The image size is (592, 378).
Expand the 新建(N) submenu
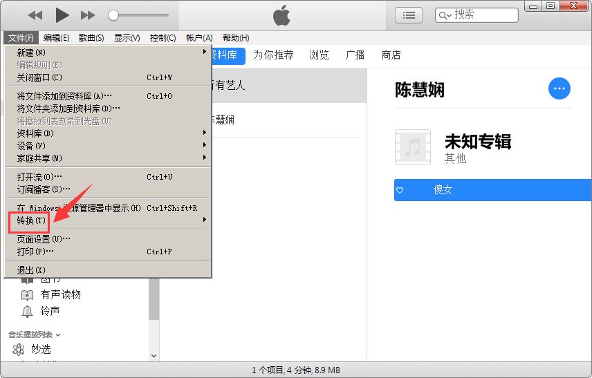(31, 53)
